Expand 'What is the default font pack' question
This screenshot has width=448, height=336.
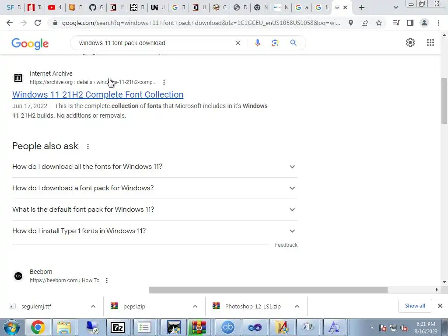154,210
